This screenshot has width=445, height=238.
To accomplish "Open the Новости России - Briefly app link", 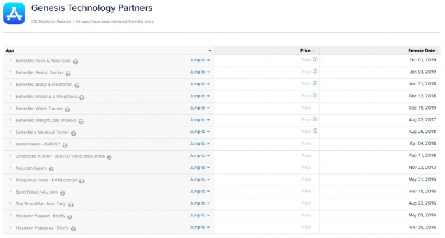I will [40, 216].
